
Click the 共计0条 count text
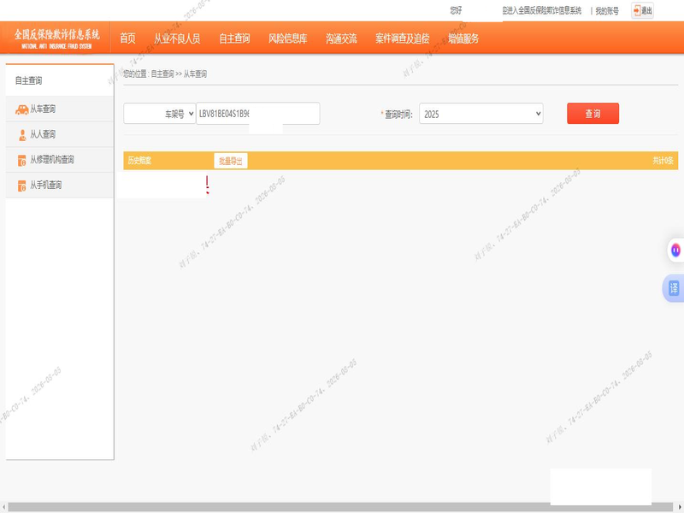tap(663, 161)
